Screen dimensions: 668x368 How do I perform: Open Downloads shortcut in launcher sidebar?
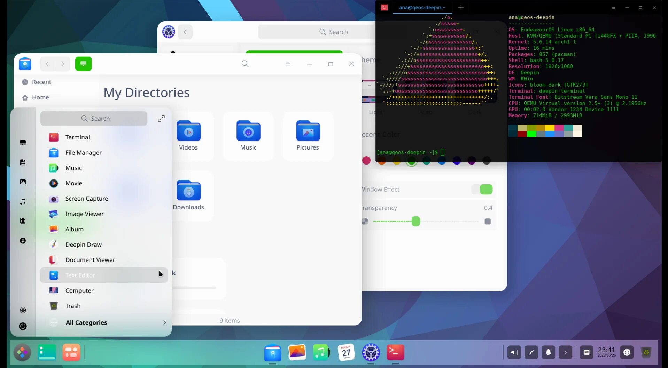tap(23, 241)
